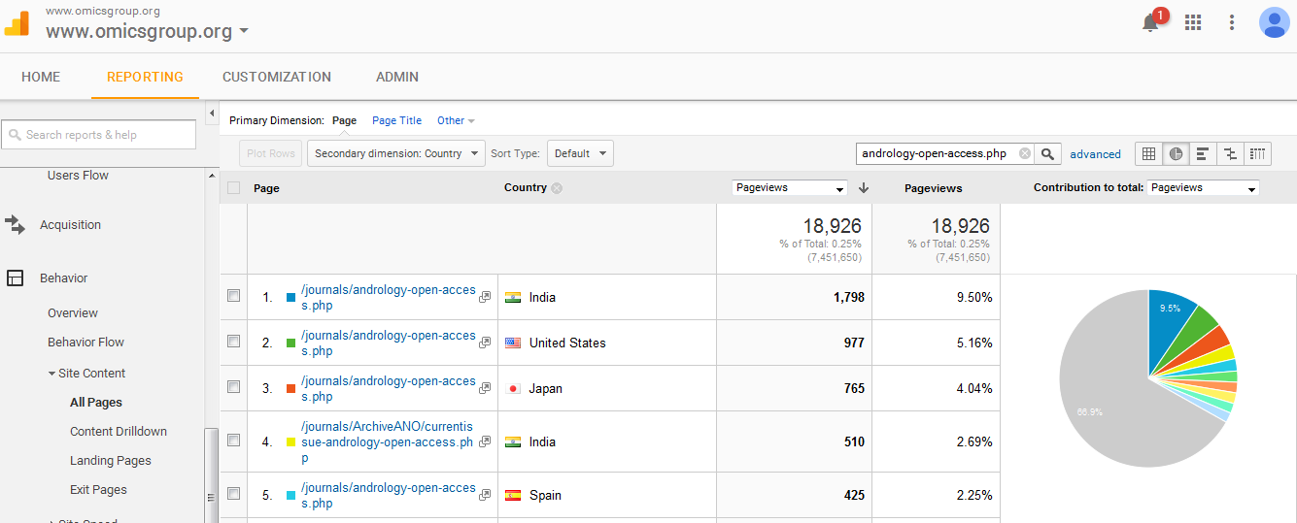Screen dimensions: 1297x523
Task: Click the Acquisition section label
Action: coord(70,225)
